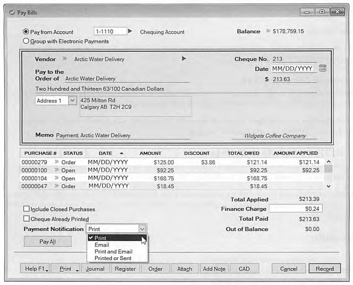Open detail arrow for purchase 00000279
This screenshot has height=285, width=353.
point(57,162)
